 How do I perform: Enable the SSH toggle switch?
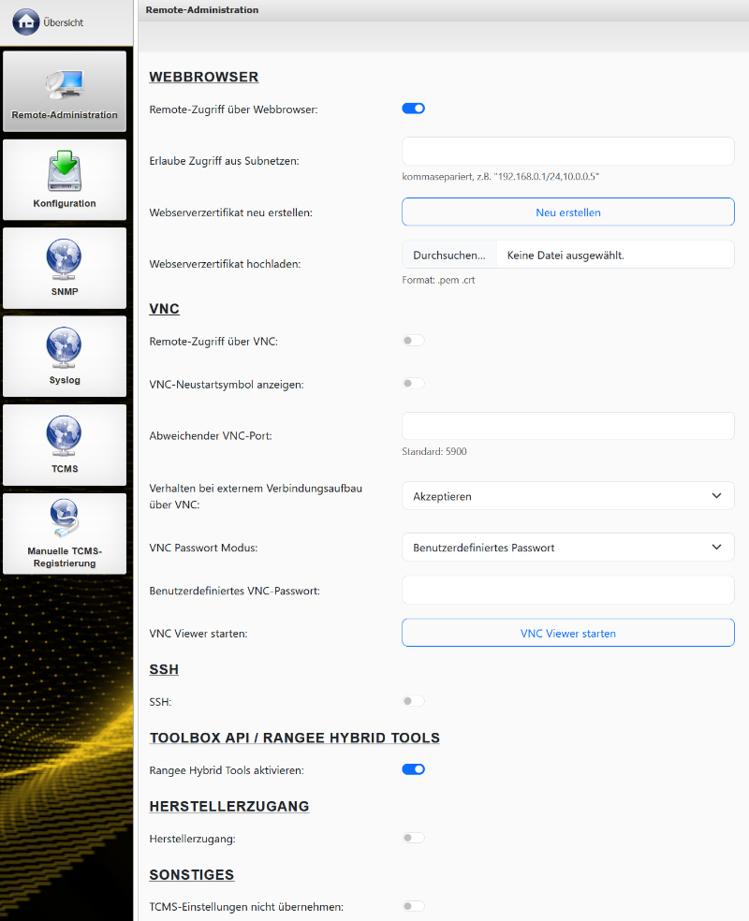click(x=413, y=701)
